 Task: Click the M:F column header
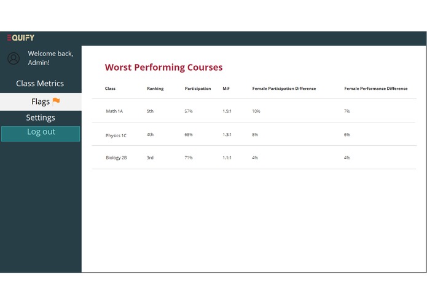[x=226, y=89]
